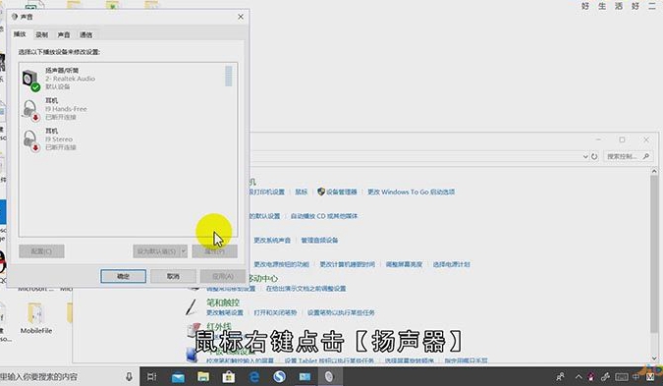Click the "2- Realtek Audio" text
This screenshot has width=663, height=386.
[70, 79]
